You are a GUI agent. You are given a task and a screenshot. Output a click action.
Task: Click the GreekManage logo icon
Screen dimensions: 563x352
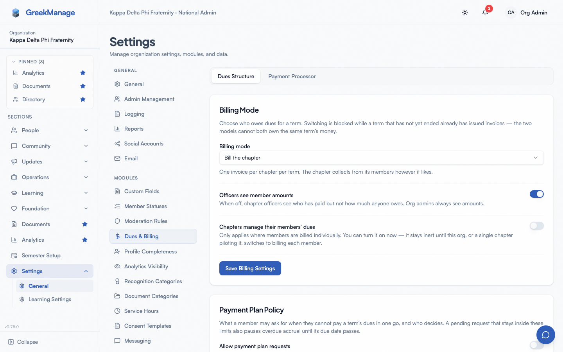(x=16, y=13)
